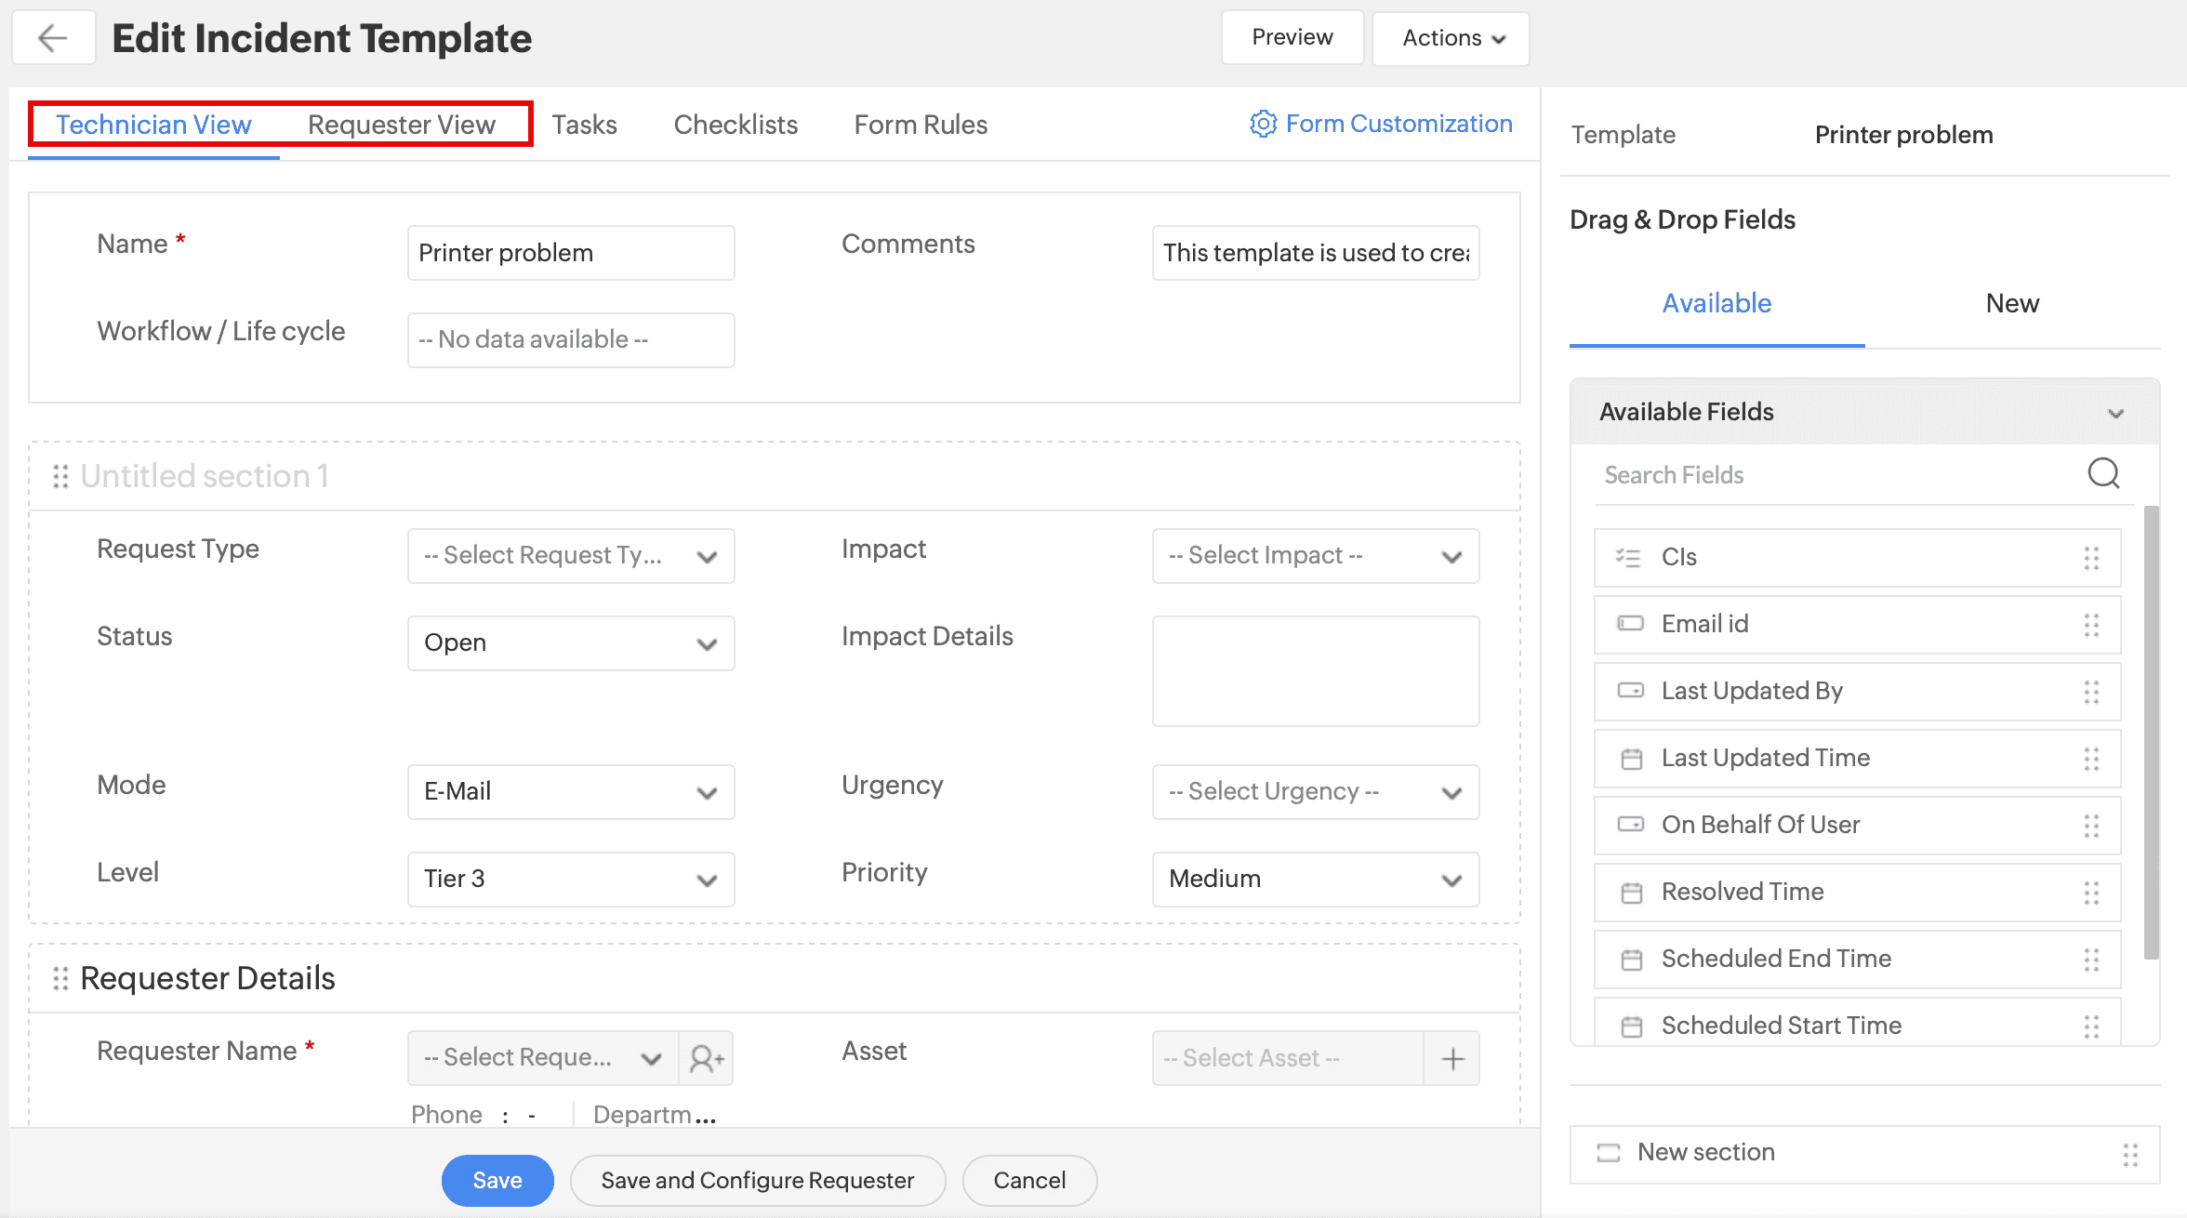This screenshot has height=1218, width=2187.
Task: Click the New section drag handle
Action: tap(2130, 1154)
